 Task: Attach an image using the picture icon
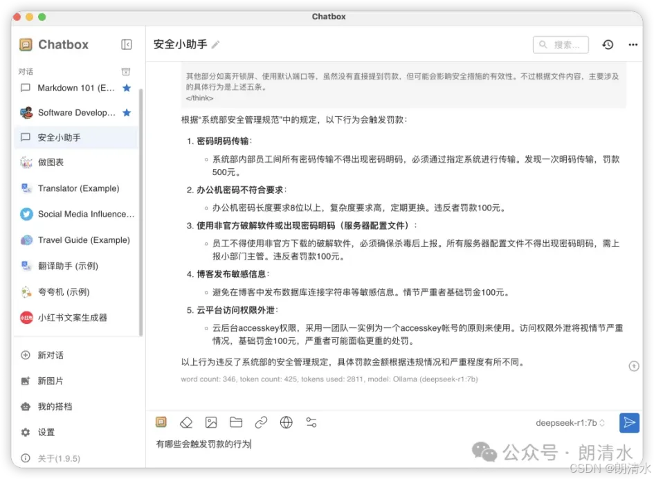[211, 422]
